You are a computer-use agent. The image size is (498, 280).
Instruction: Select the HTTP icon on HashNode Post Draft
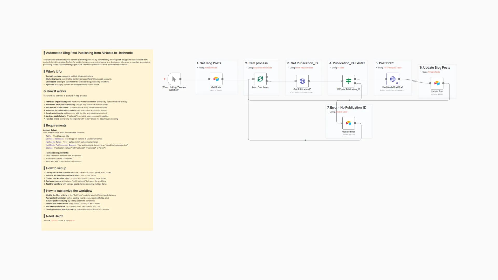pyautogui.click(x=393, y=79)
